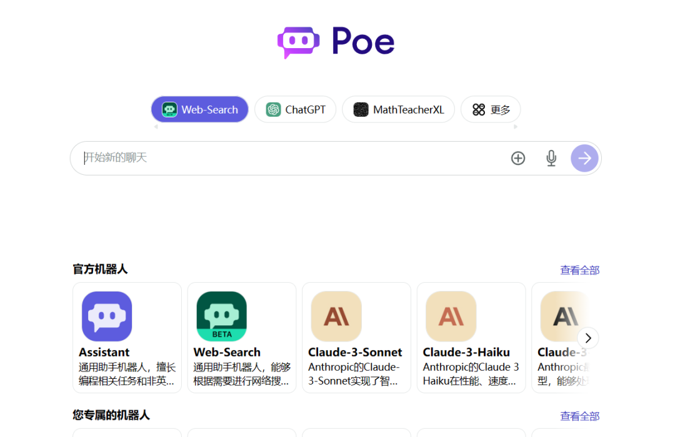675x437 pixels.
Task: Click Web-Search description 根据需要进行网络搜
Action: coord(241,381)
